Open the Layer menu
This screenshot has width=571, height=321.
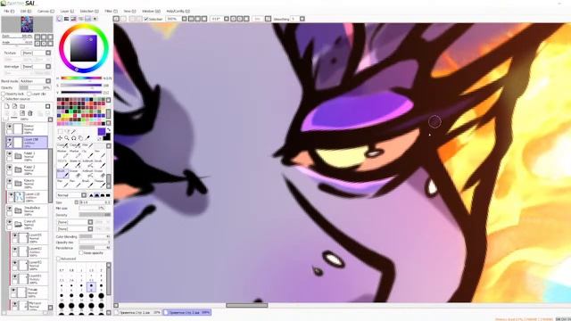(67, 12)
